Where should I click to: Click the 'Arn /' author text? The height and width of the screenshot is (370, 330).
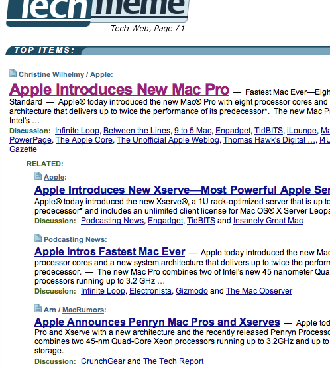coord(52,310)
